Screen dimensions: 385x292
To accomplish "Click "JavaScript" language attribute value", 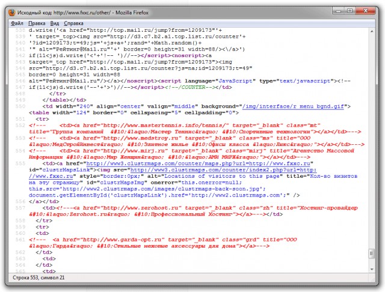I will pos(235,81).
